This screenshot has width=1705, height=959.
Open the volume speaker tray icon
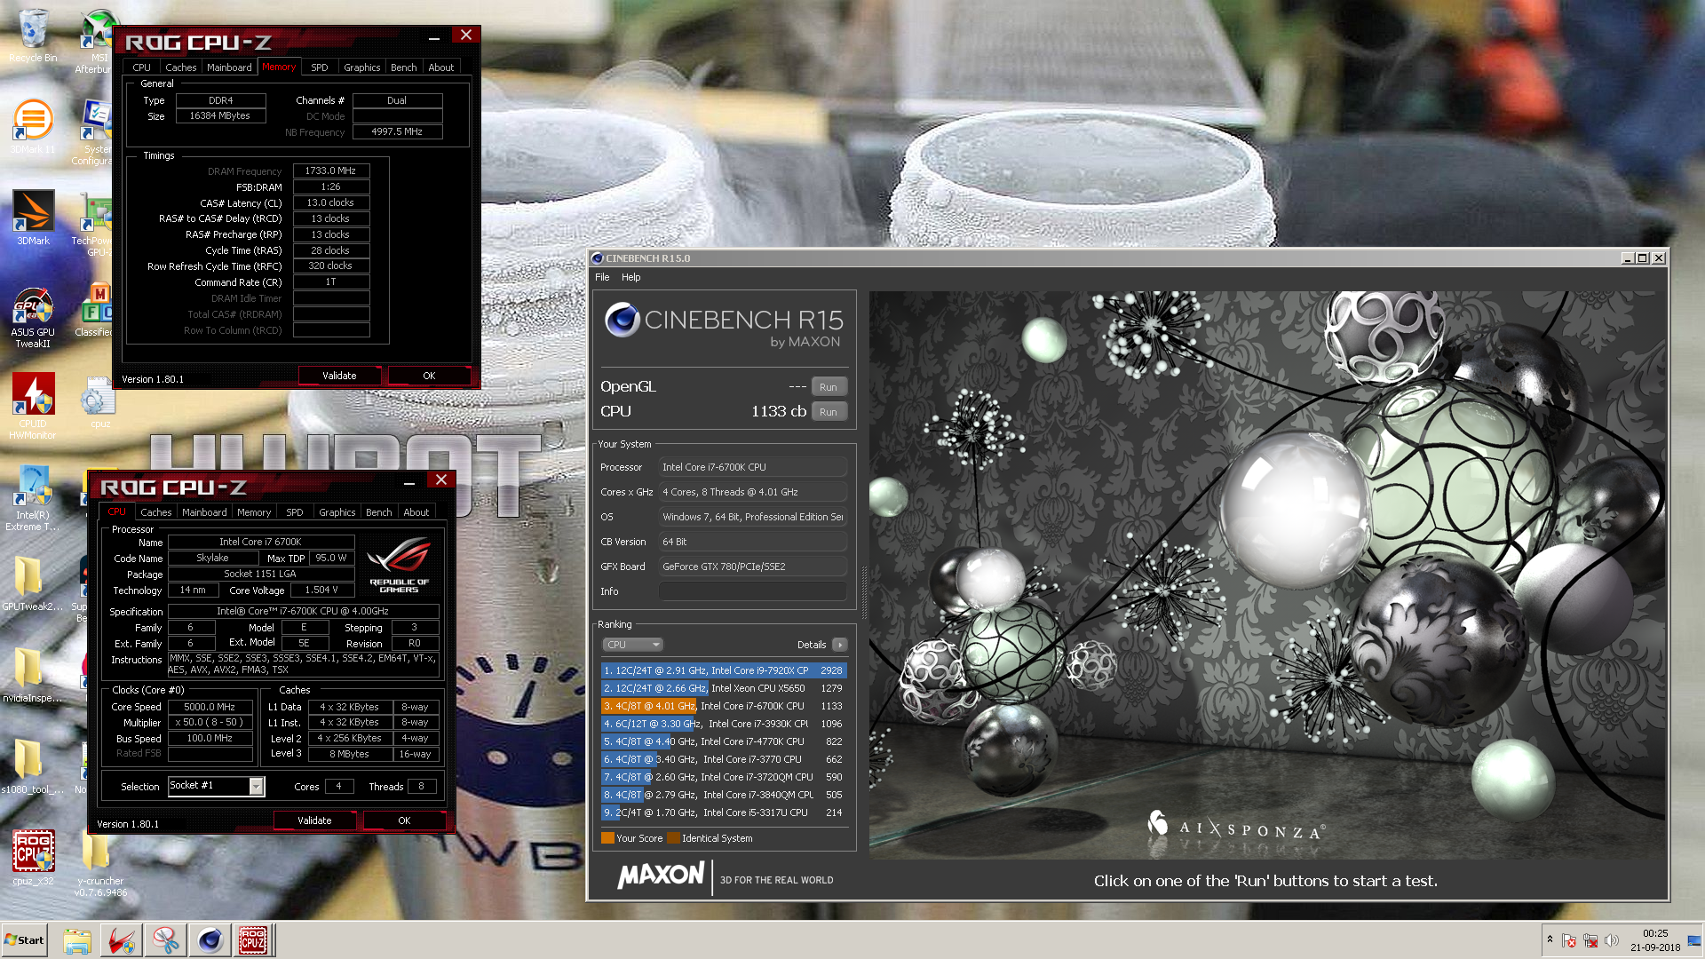click(x=1612, y=940)
